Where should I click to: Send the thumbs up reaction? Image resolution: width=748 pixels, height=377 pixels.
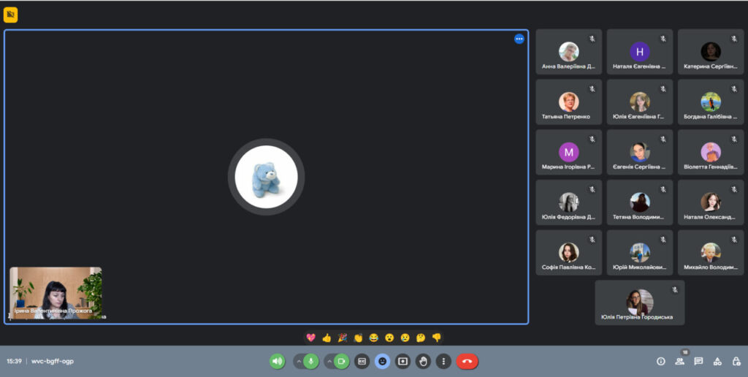(327, 338)
